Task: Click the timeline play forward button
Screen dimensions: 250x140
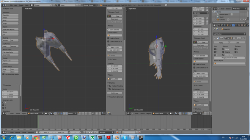Action: point(92,132)
